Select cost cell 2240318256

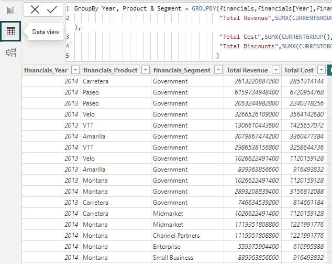(304, 103)
